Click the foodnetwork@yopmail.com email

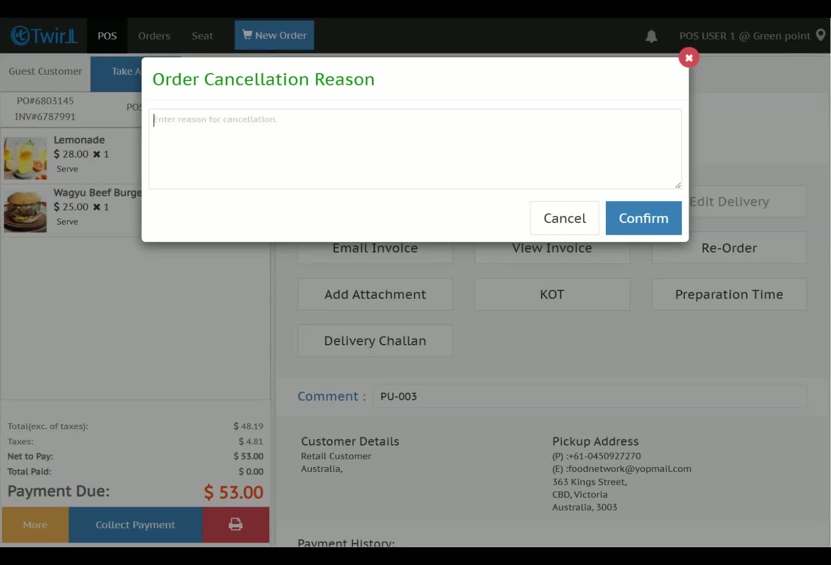[x=629, y=469]
